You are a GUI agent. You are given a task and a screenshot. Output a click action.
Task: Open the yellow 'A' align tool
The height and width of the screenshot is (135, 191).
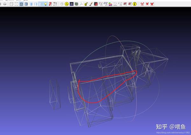tap(67, 4)
